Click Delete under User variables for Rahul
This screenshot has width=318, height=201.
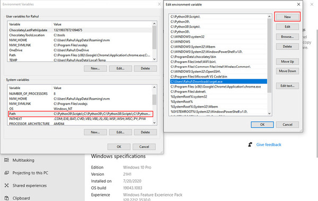(x=145, y=69)
